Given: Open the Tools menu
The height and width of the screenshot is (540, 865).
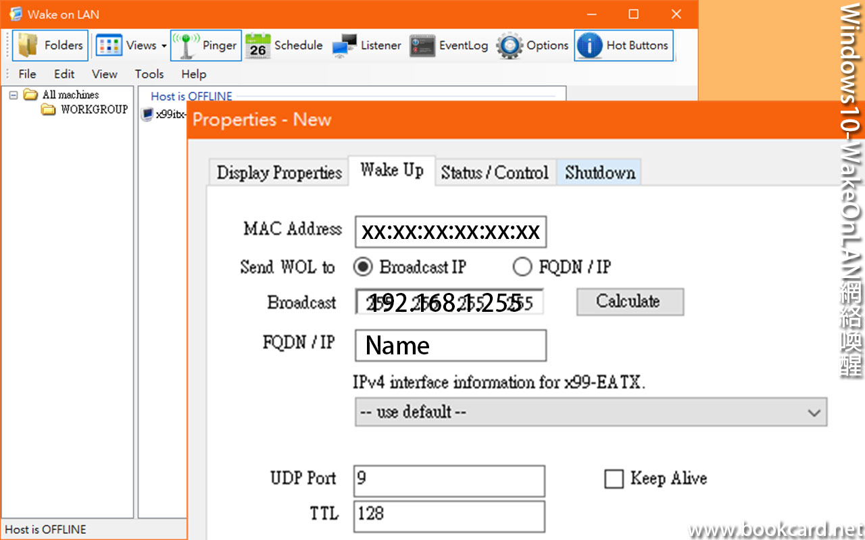Looking at the screenshot, I should 149,74.
